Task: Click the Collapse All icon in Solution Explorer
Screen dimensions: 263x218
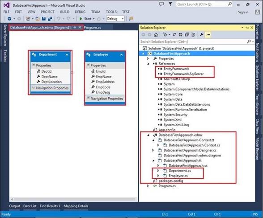Action: point(187,35)
